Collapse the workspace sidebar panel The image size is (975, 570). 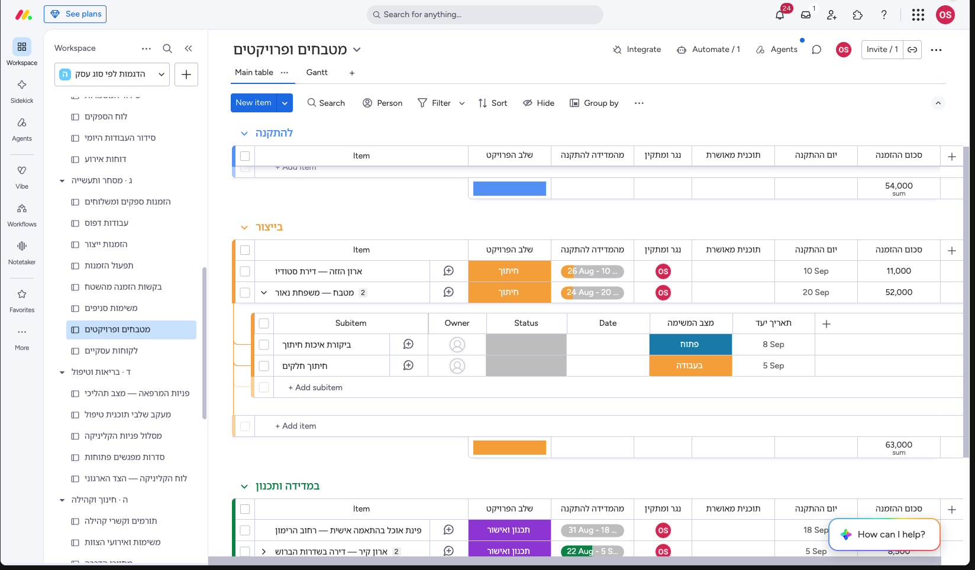[188, 48]
